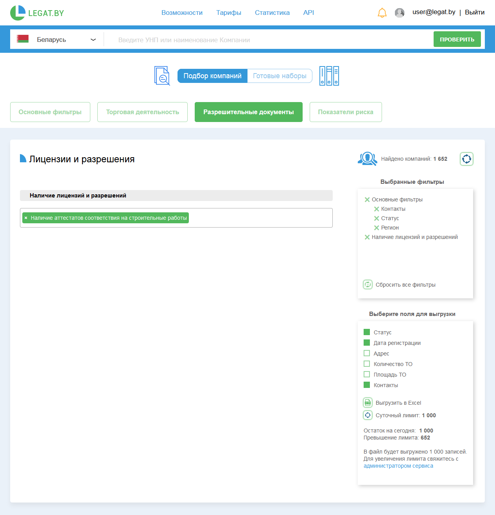Remove the Наличие лицензий и разрешений filter
Image resolution: width=495 pixels, height=515 pixels.
tap(367, 237)
